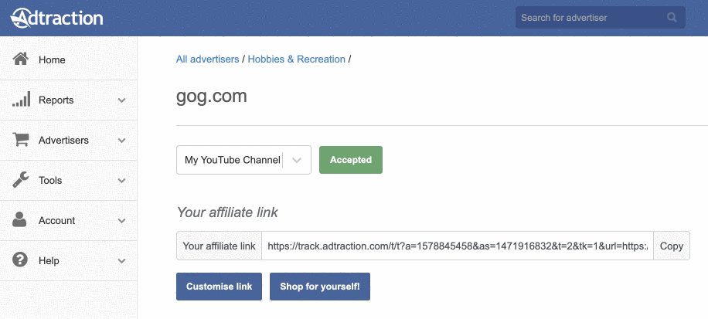Click the search magnifier icon
The width and height of the screenshot is (708, 319).
[672, 18]
